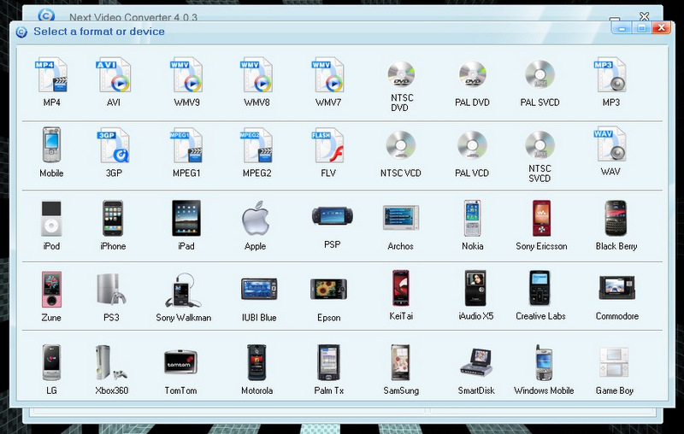This screenshot has height=434, width=684.
Task: Select the MP4 format icon
Action: click(x=51, y=74)
